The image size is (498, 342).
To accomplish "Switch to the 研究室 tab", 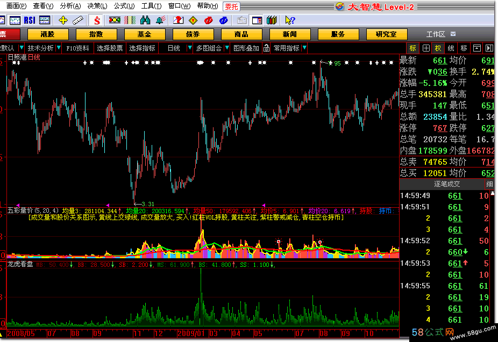I will point(386,34).
